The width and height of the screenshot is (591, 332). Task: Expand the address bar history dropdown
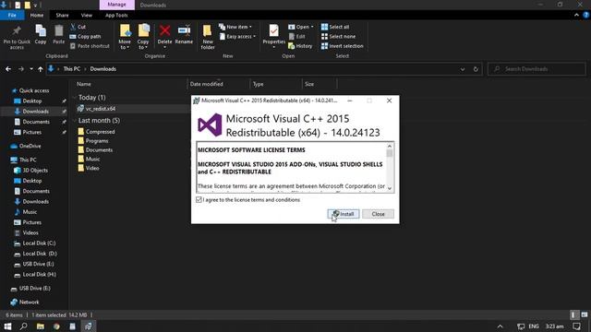pos(463,69)
